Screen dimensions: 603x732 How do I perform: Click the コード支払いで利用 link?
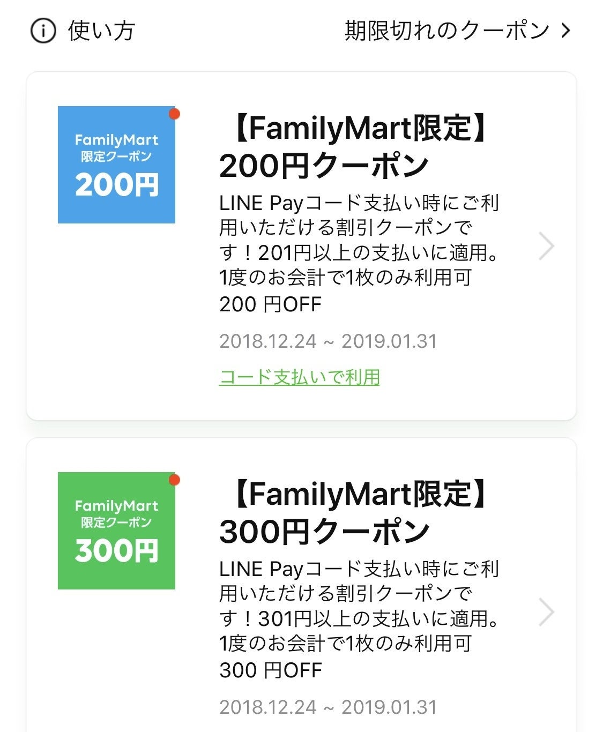(x=299, y=377)
